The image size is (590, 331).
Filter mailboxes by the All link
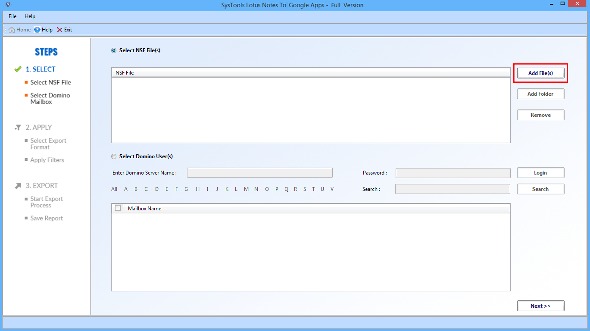point(114,189)
